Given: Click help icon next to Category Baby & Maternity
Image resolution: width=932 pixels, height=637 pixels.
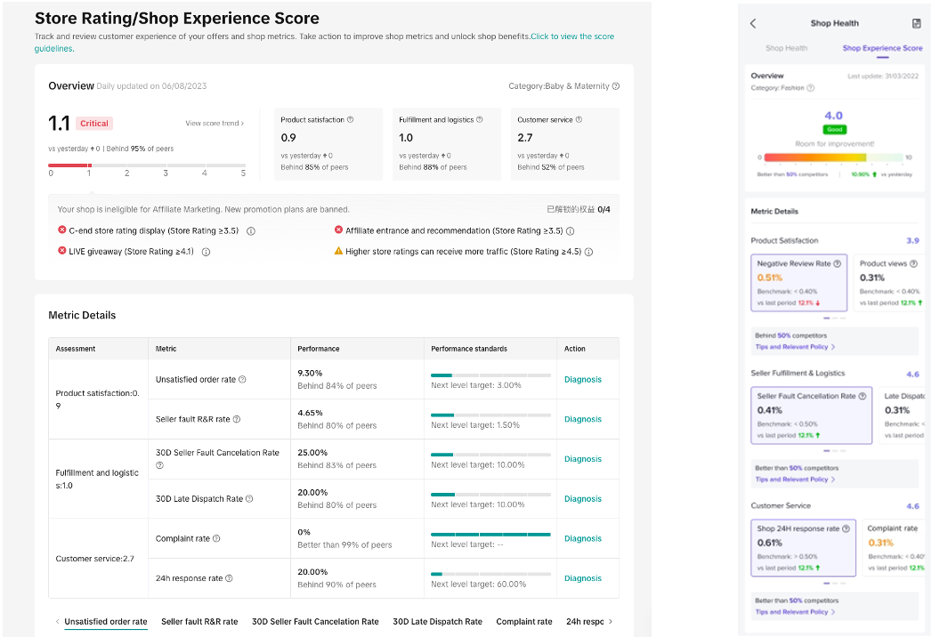Looking at the screenshot, I should (616, 86).
